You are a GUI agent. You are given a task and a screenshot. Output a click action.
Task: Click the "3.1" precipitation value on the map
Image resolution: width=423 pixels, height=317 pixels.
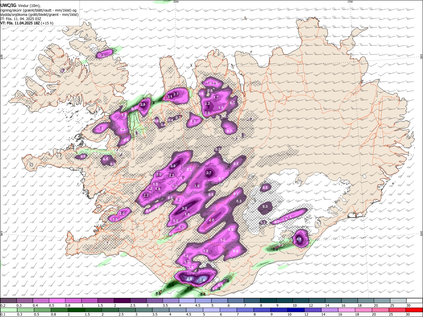point(170,97)
